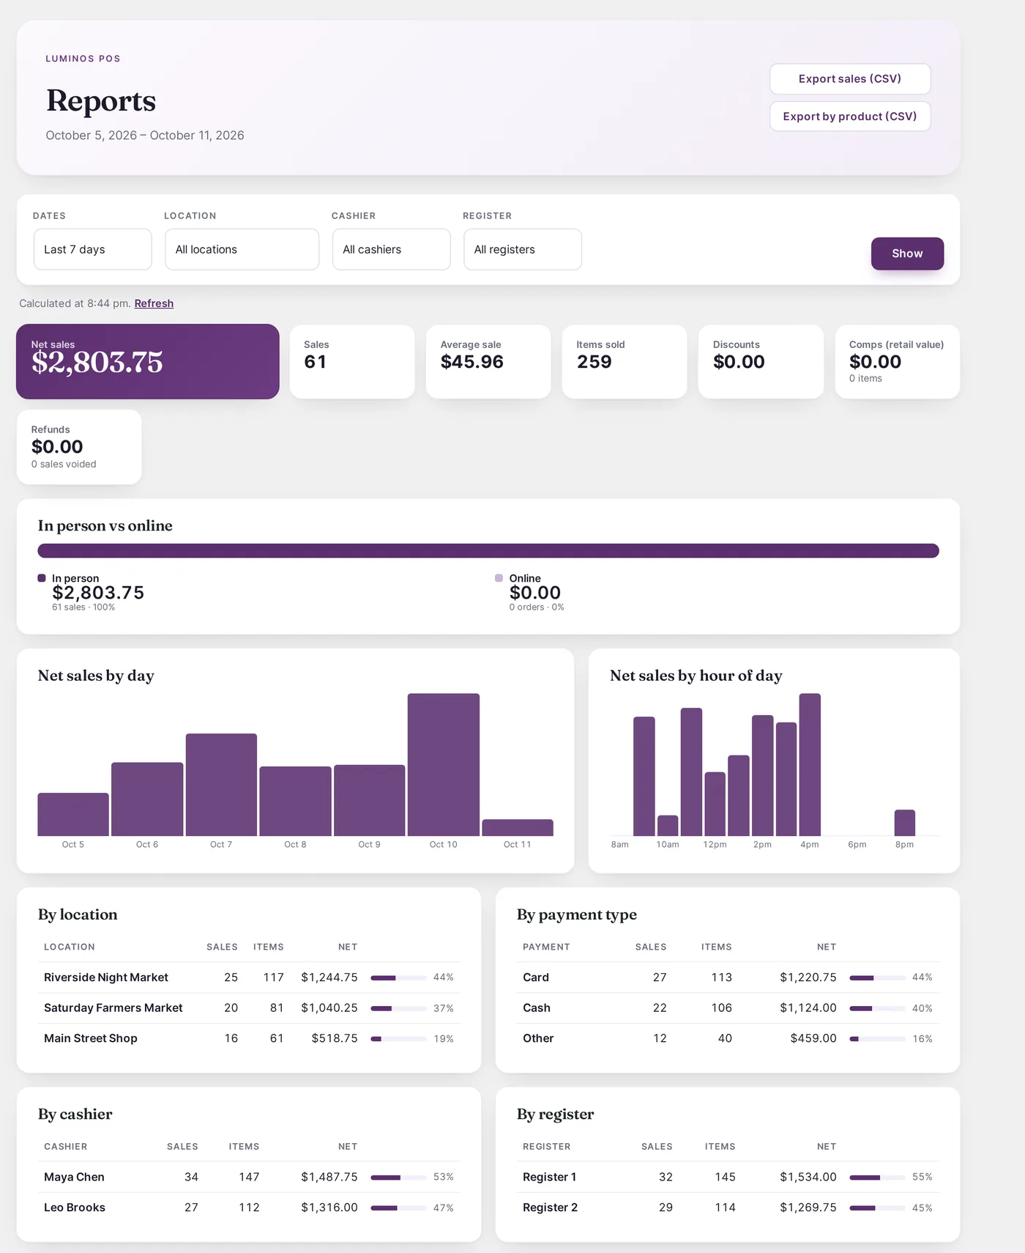Click the Items sold 259 value
Screen dimensions: 1025x1253
(x=594, y=362)
